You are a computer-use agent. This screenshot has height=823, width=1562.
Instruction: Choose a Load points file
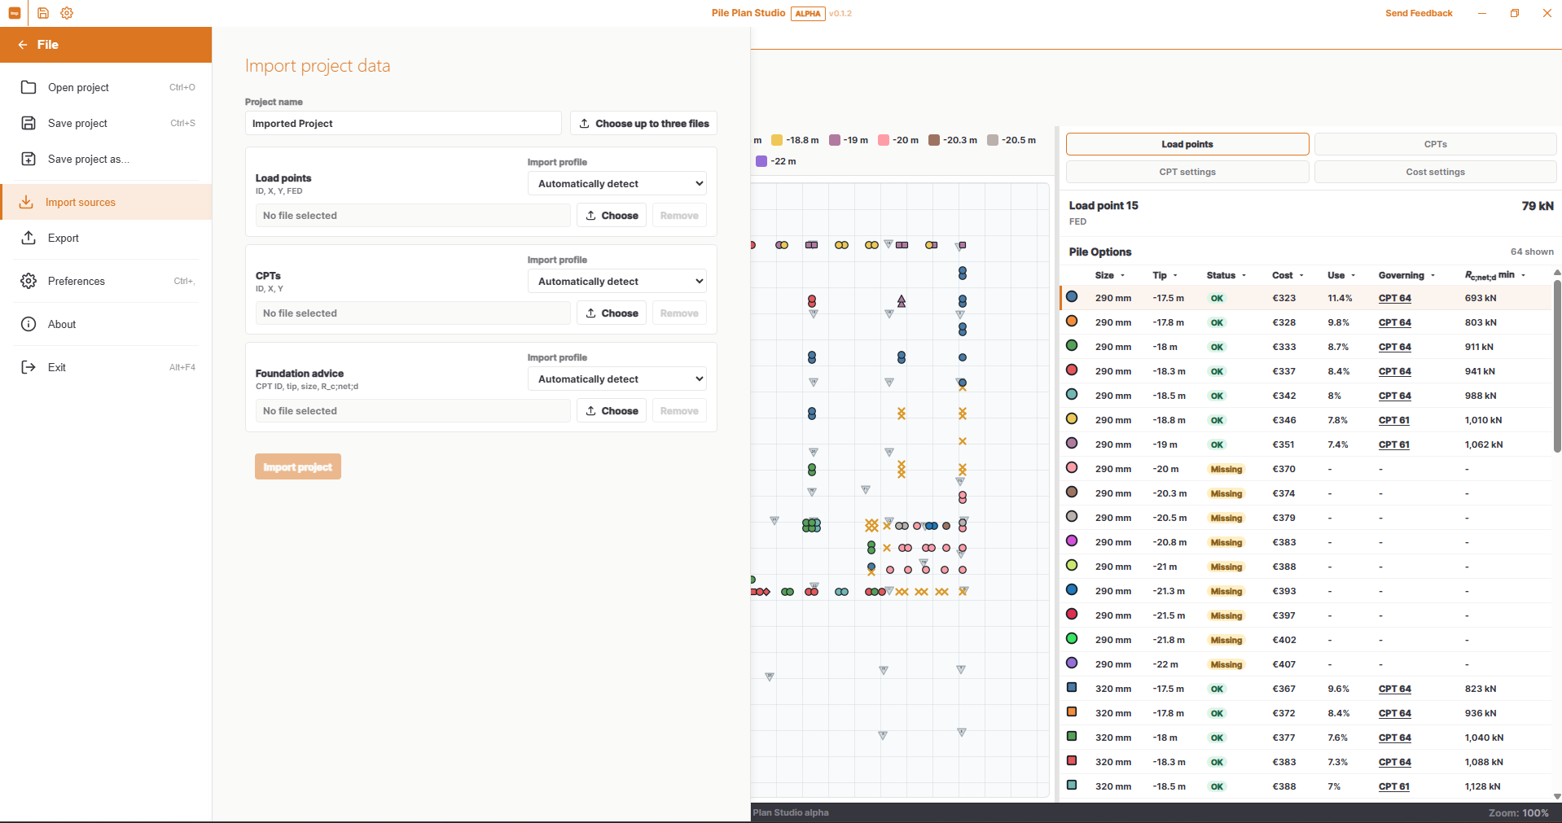tap(612, 216)
